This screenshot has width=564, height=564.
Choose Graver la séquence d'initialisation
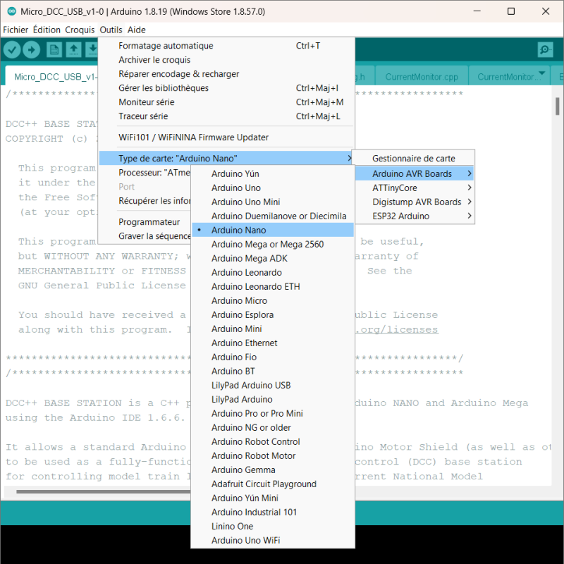(x=145, y=235)
